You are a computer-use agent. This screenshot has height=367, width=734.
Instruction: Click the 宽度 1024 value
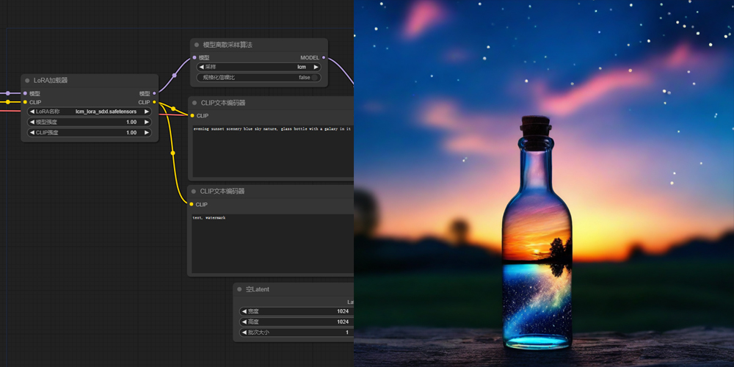click(343, 311)
